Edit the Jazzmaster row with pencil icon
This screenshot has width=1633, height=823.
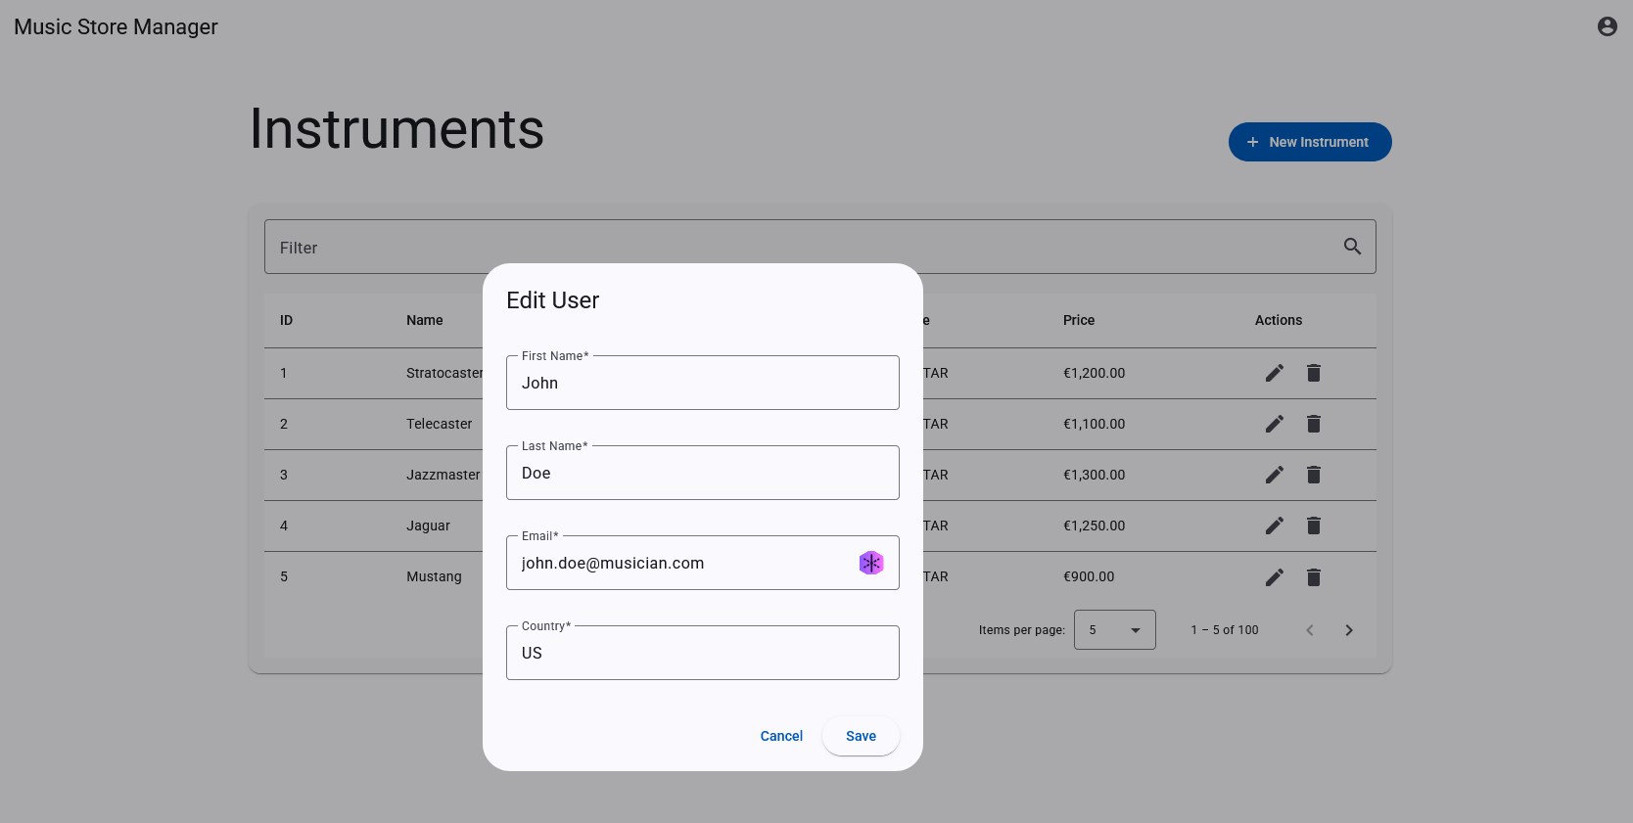coord(1274,475)
